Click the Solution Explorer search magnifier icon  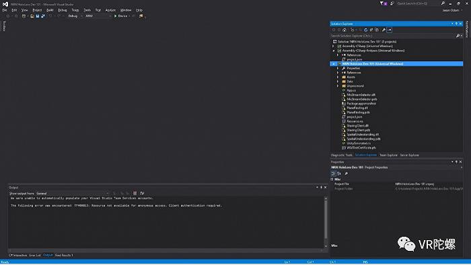click(x=458, y=36)
